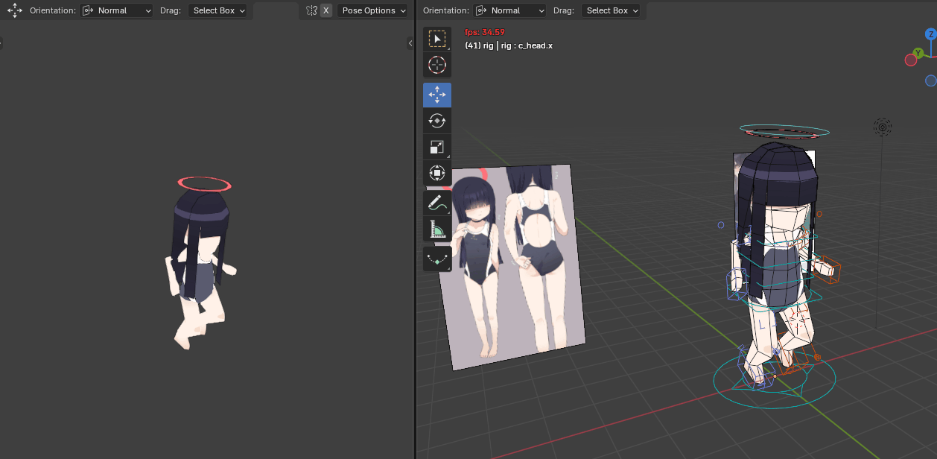Open right viewport Orientation Normal dropdown
The width and height of the screenshot is (937, 459).
tap(509, 10)
